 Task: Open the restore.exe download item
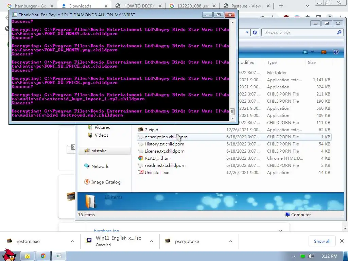pos(28,241)
